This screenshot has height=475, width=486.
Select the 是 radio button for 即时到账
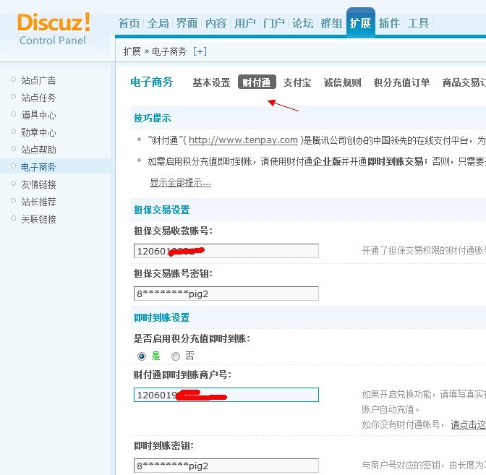pos(142,356)
